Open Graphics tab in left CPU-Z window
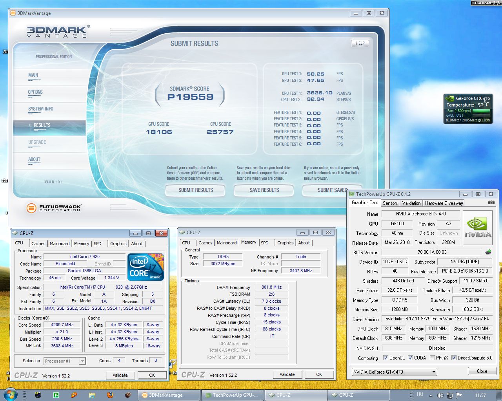Viewport: 502px width, 401px height. coord(118,244)
